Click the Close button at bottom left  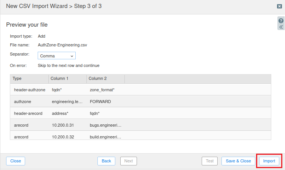click(16, 161)
